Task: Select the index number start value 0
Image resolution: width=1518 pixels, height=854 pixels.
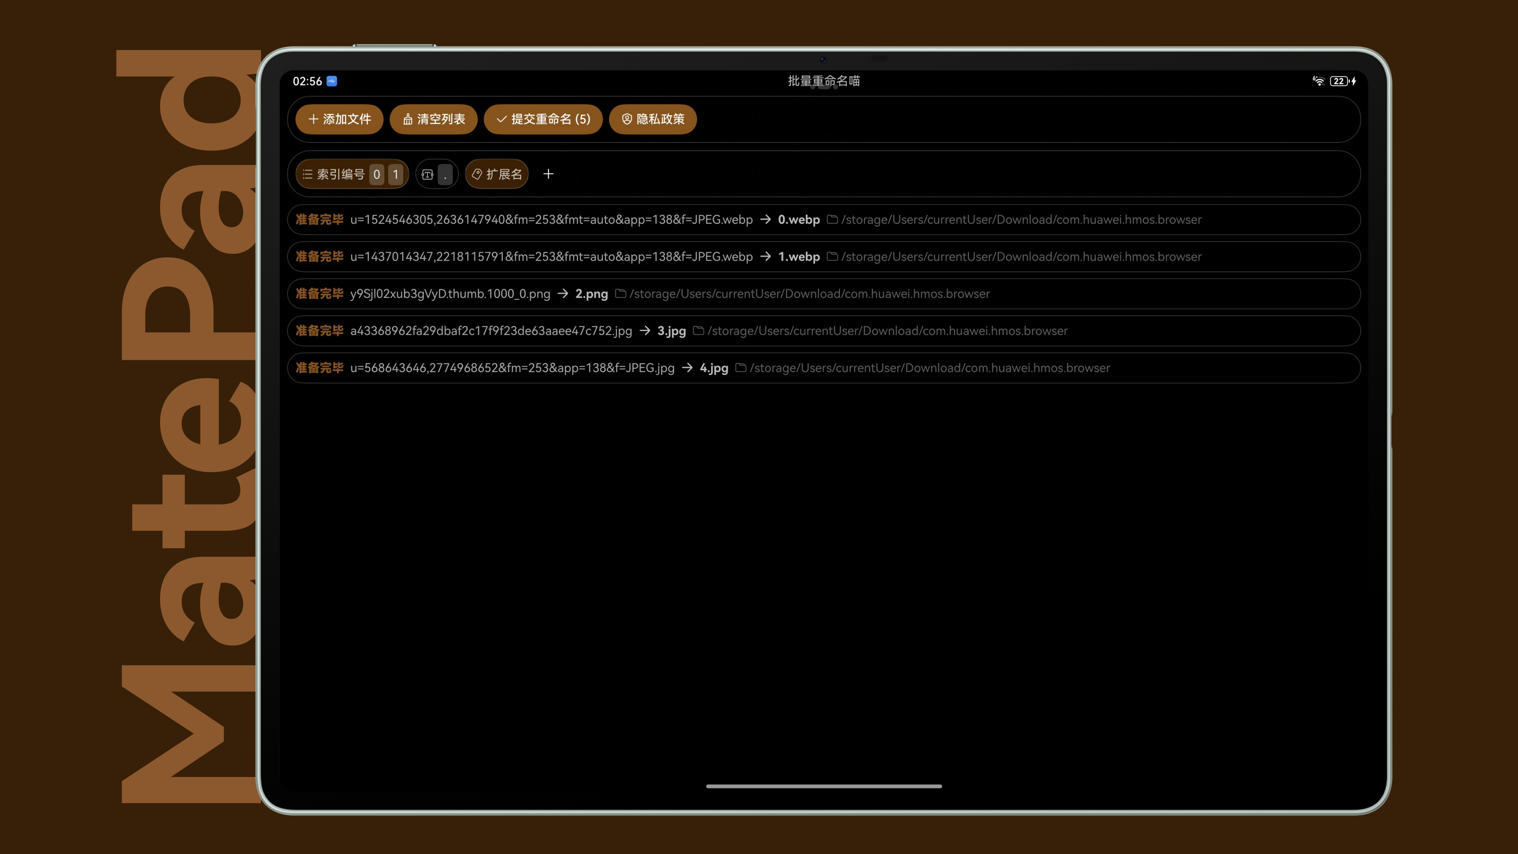Action: click(x=376, y=175)
